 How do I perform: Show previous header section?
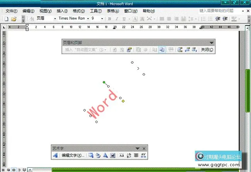coord(187,50)
